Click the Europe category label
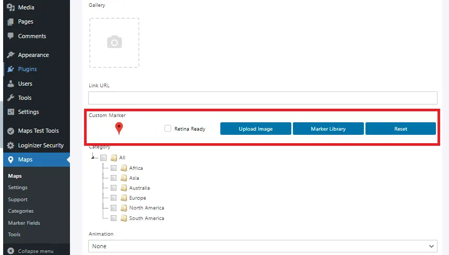The width and height of the screenshot is (449, 255). [138, 198]
